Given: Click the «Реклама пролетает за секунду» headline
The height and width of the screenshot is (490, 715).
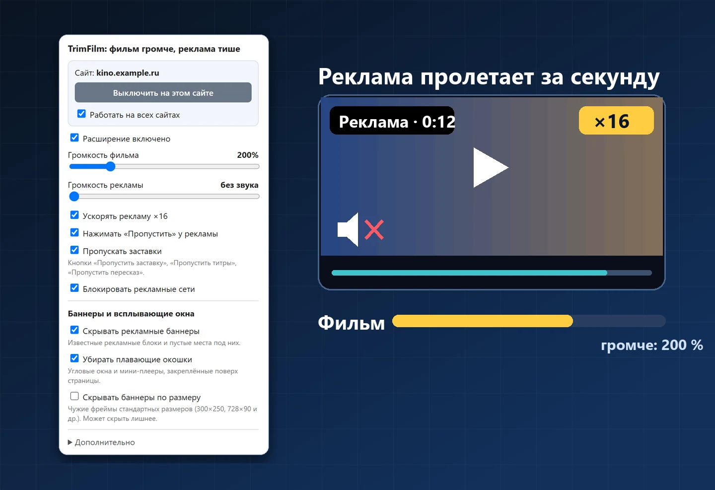Looking at the screenshot, I should [489, 77].
